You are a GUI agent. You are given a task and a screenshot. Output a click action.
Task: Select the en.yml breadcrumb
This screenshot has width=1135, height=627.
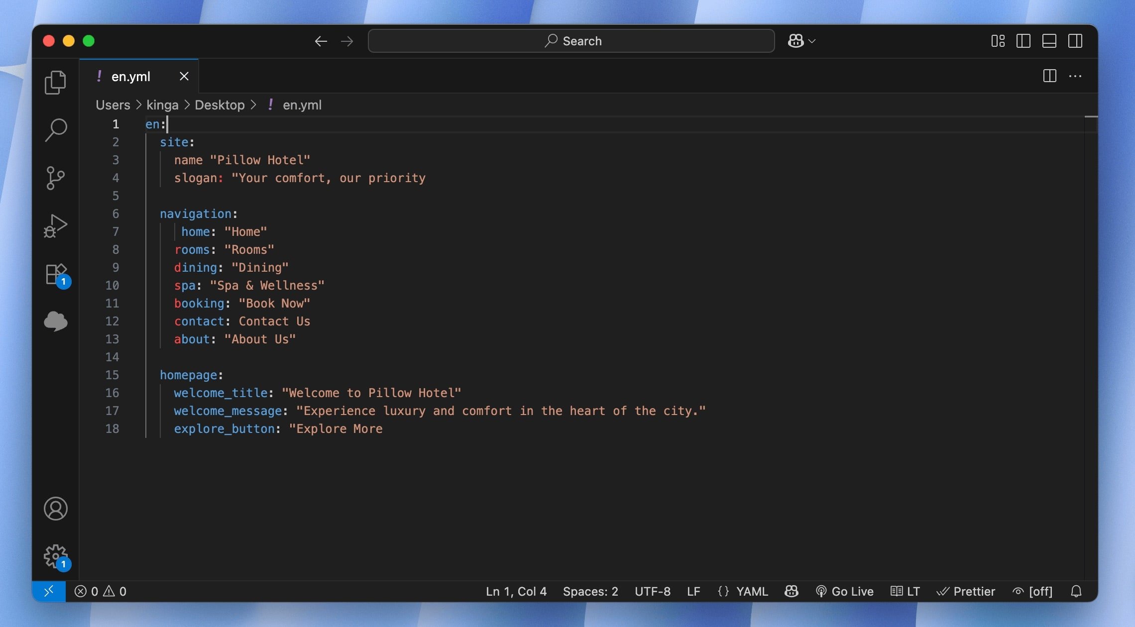point(302,105)
